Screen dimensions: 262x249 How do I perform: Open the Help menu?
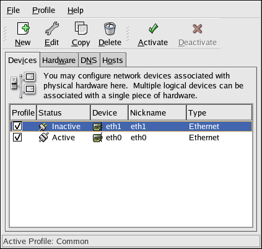click(76, 11)
